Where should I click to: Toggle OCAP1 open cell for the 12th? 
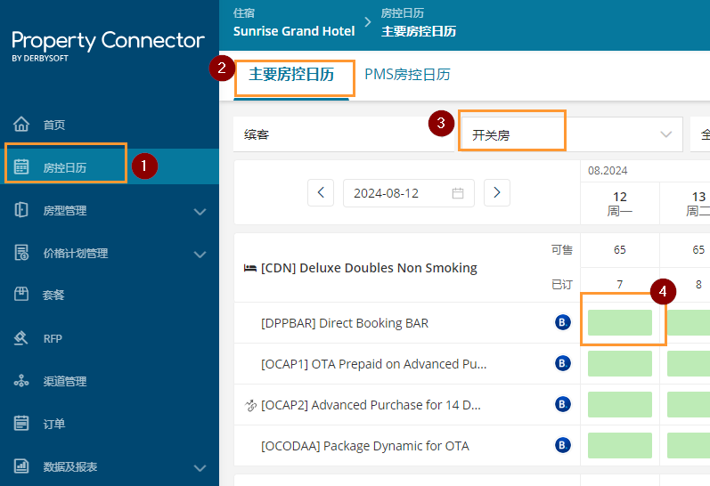[x=619, y=363]
